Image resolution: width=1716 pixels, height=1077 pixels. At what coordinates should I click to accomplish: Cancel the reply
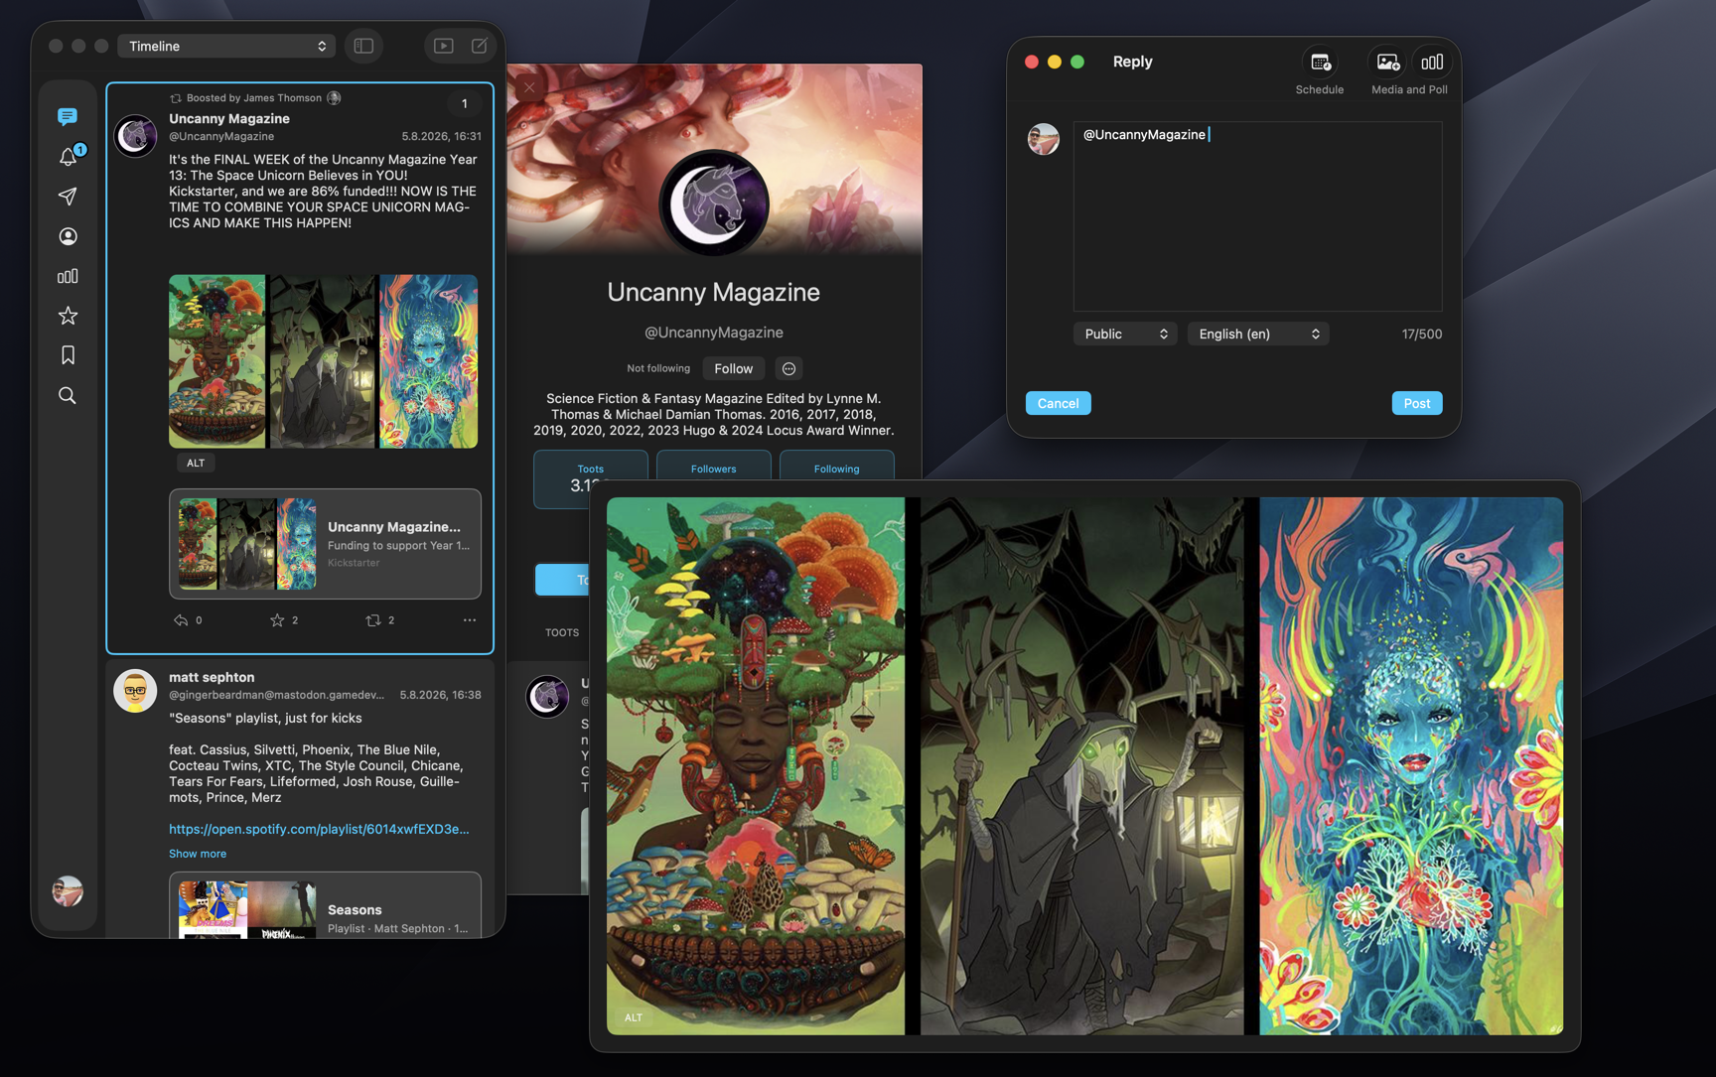[1058, 403]
